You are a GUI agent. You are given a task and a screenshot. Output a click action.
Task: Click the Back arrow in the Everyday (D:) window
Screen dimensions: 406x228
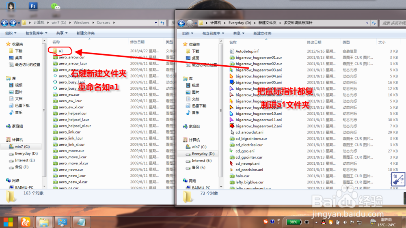click(x=181, y=23)
